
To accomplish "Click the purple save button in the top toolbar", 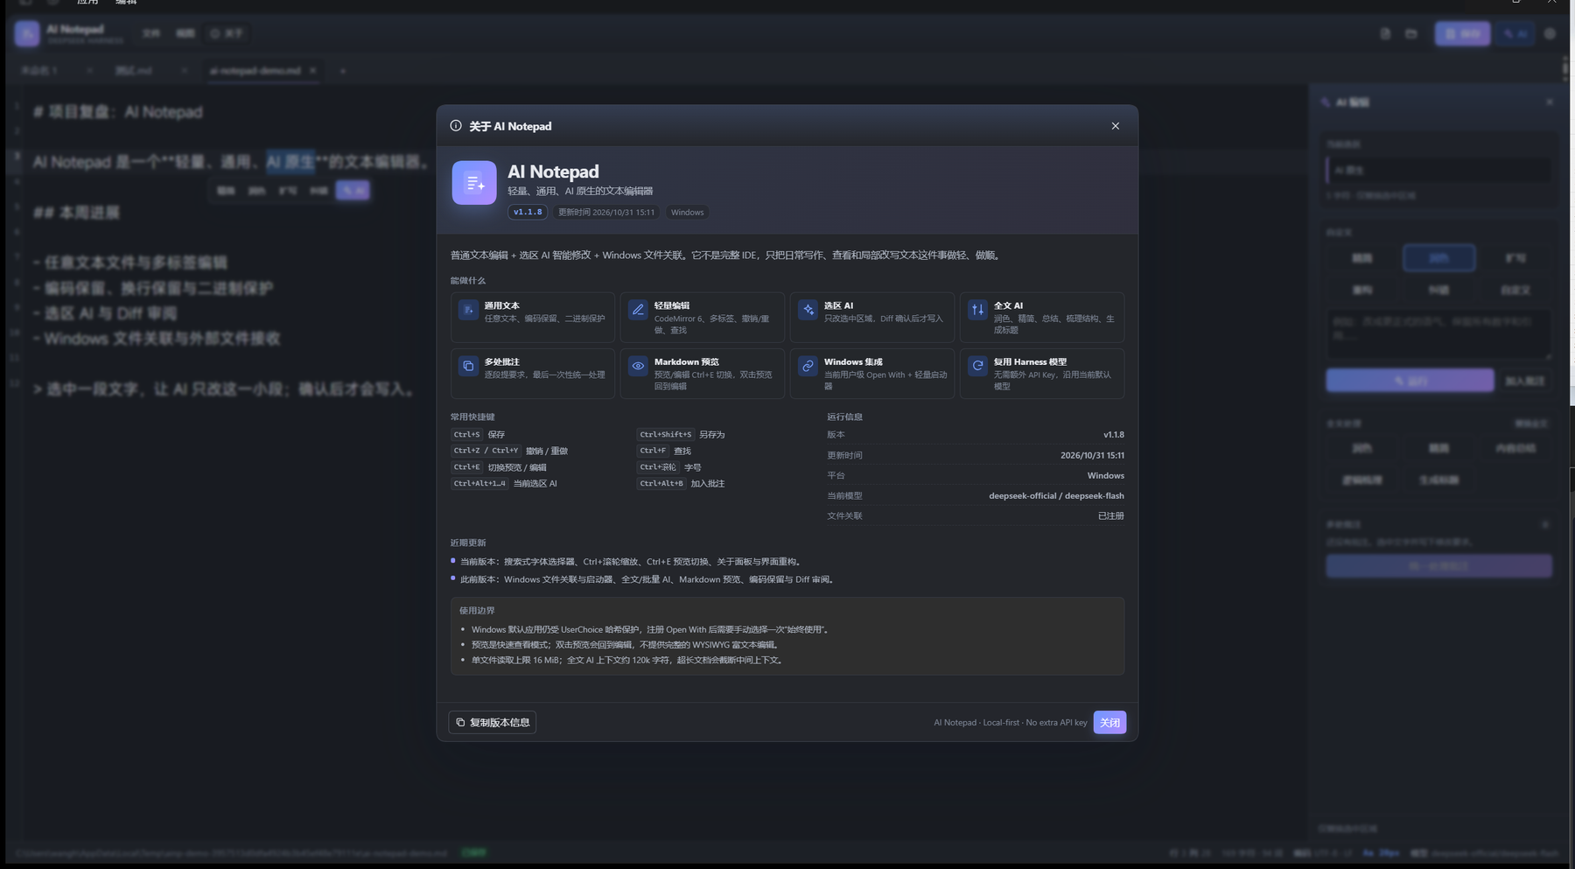I will click(x=1462, y=34).
